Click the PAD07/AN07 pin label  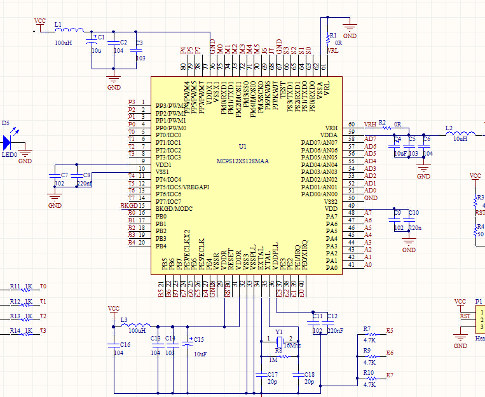click(x=319, y=142)
